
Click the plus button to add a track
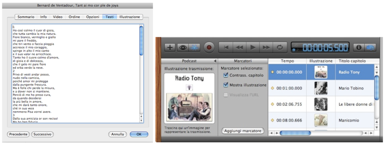pyautogui.click(x=170, y=47)
